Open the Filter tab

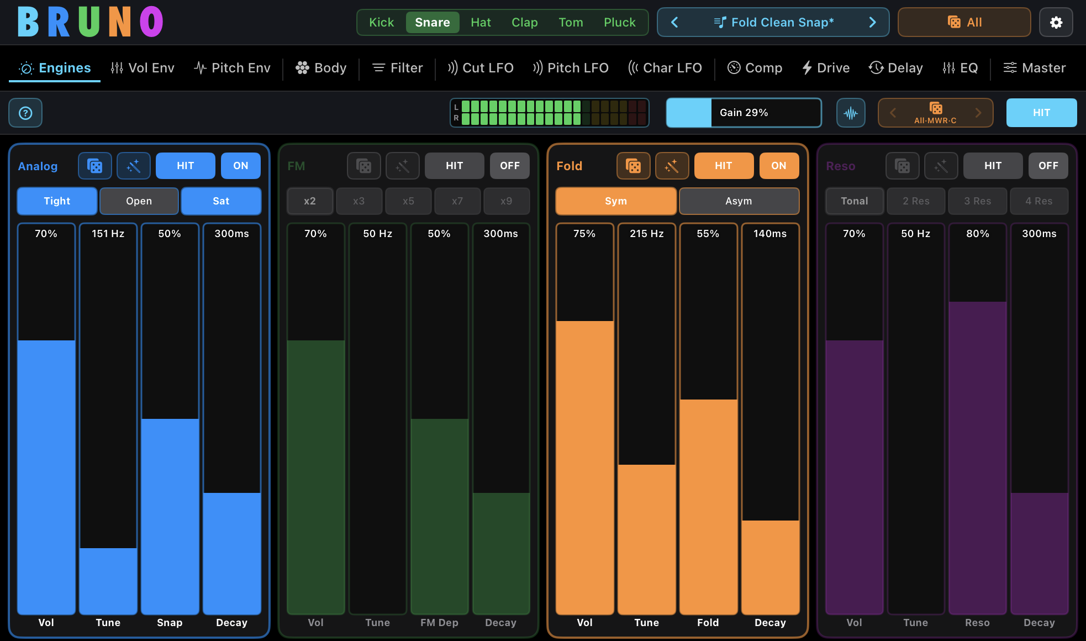(x=397, y=68)
